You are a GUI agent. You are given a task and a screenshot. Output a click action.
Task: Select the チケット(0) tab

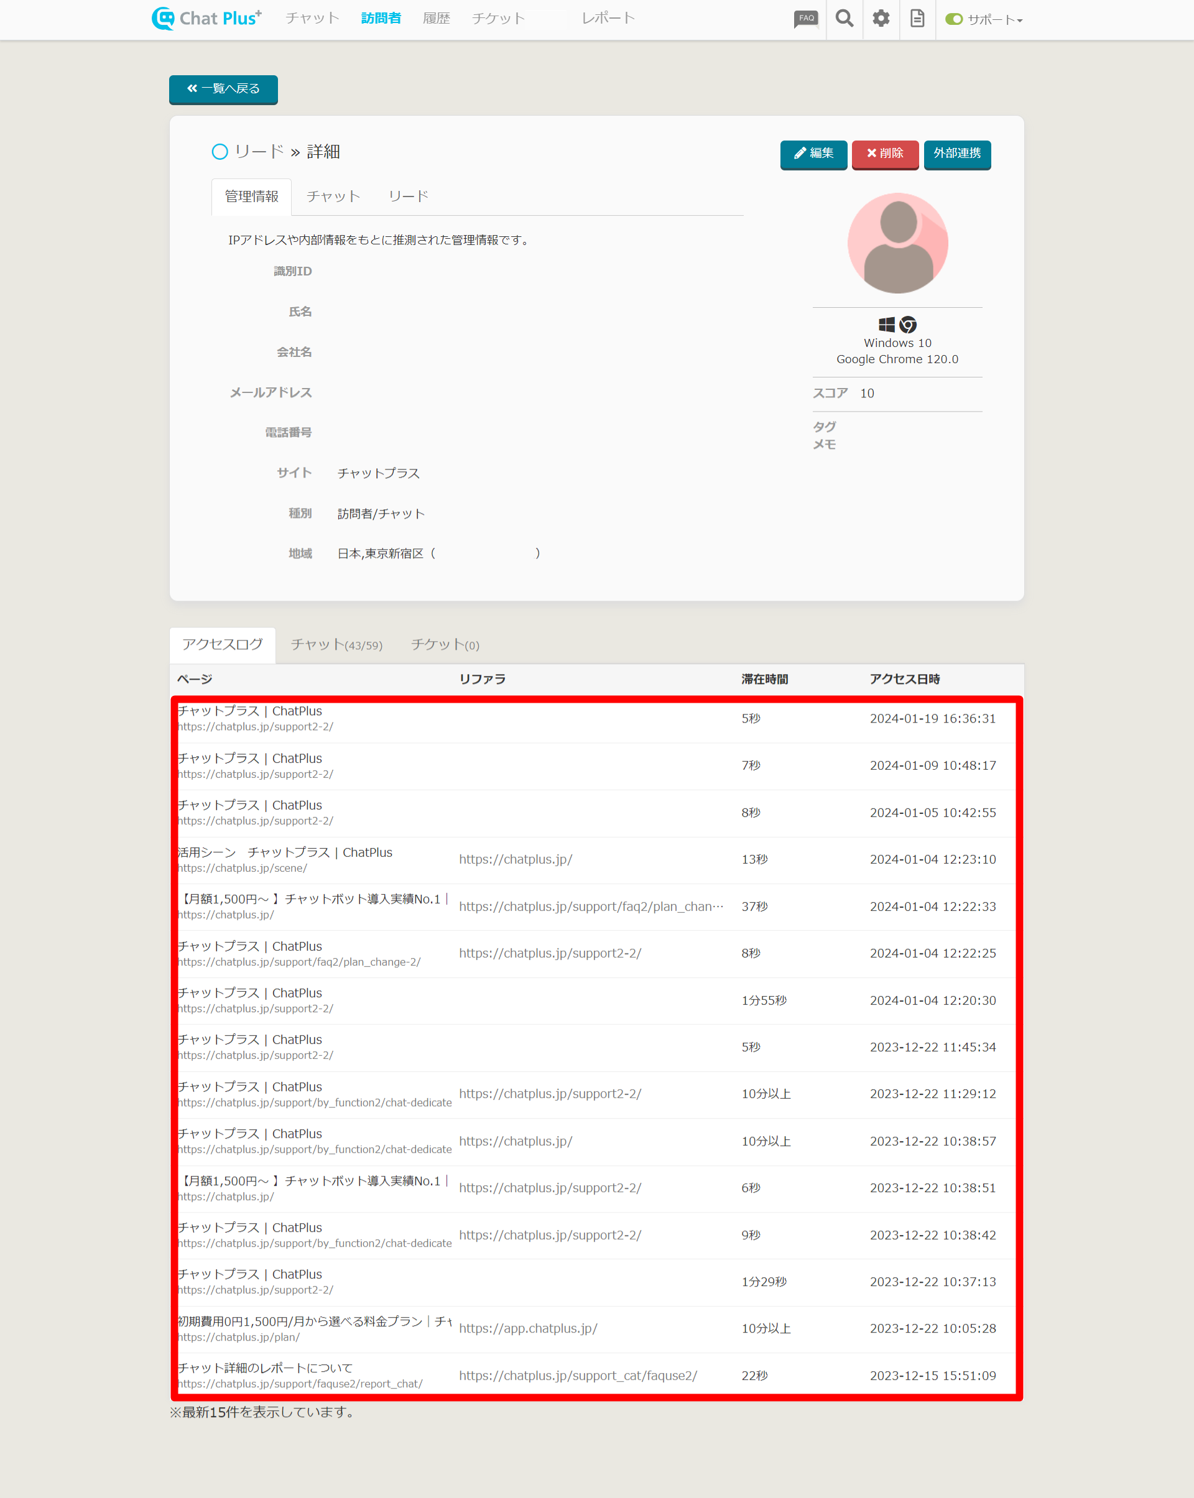click(x=445, y=645)
